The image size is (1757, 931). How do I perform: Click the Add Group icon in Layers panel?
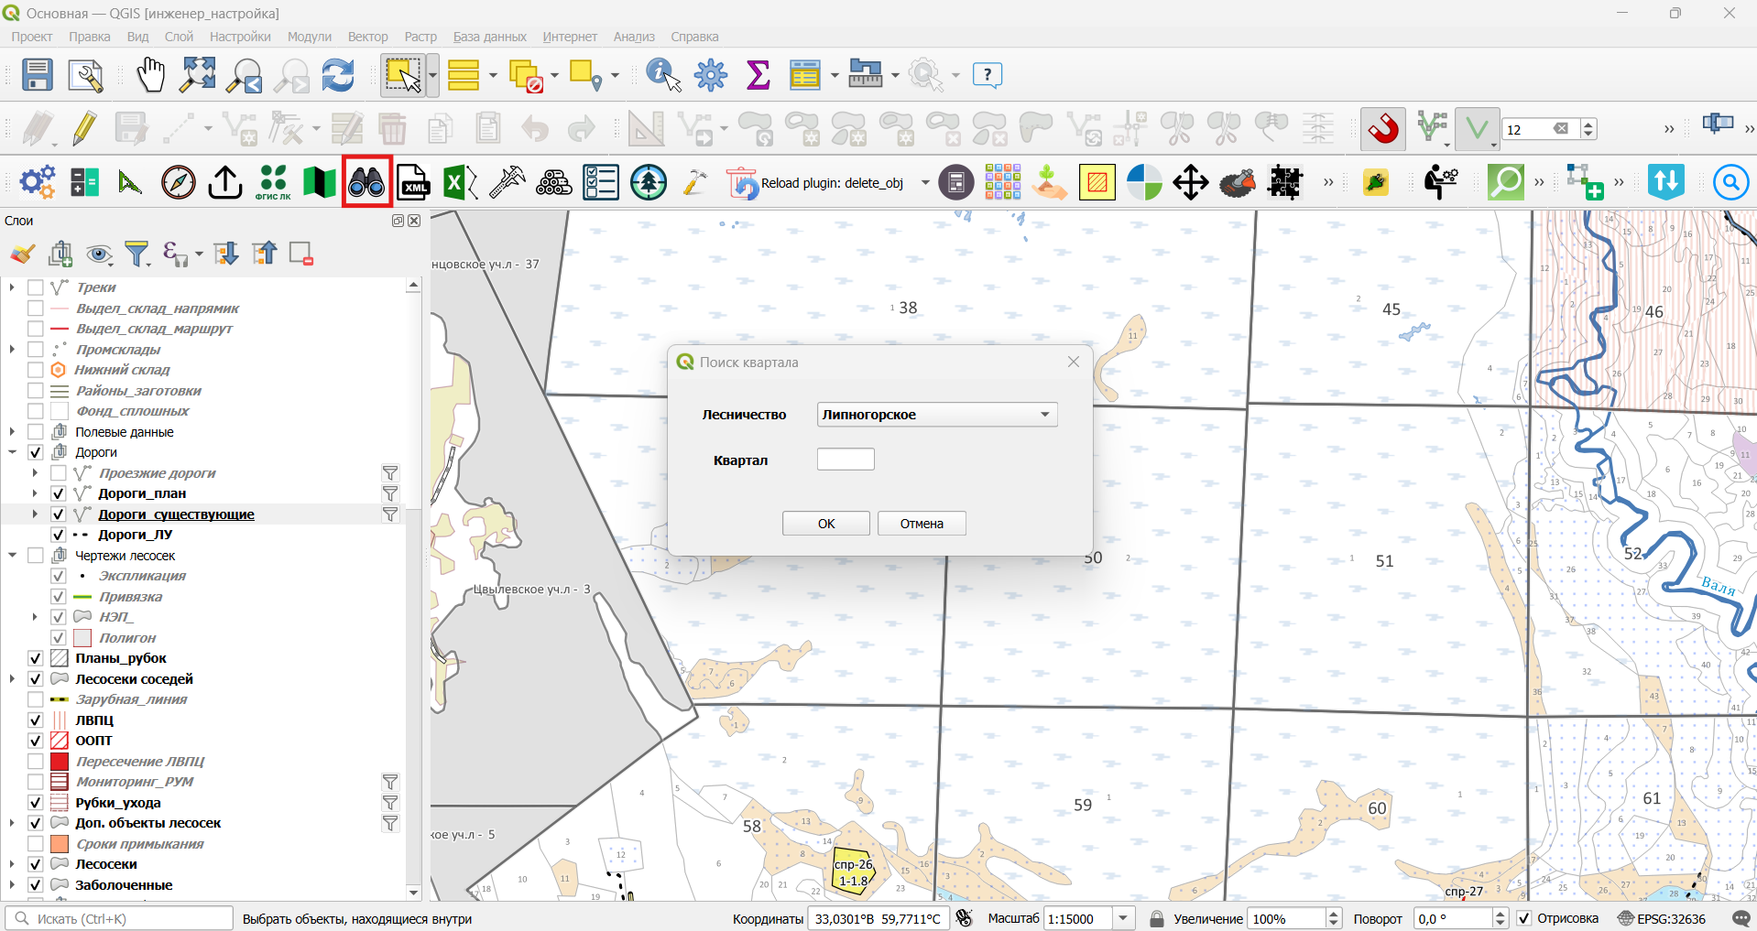(x=61, y=254)
